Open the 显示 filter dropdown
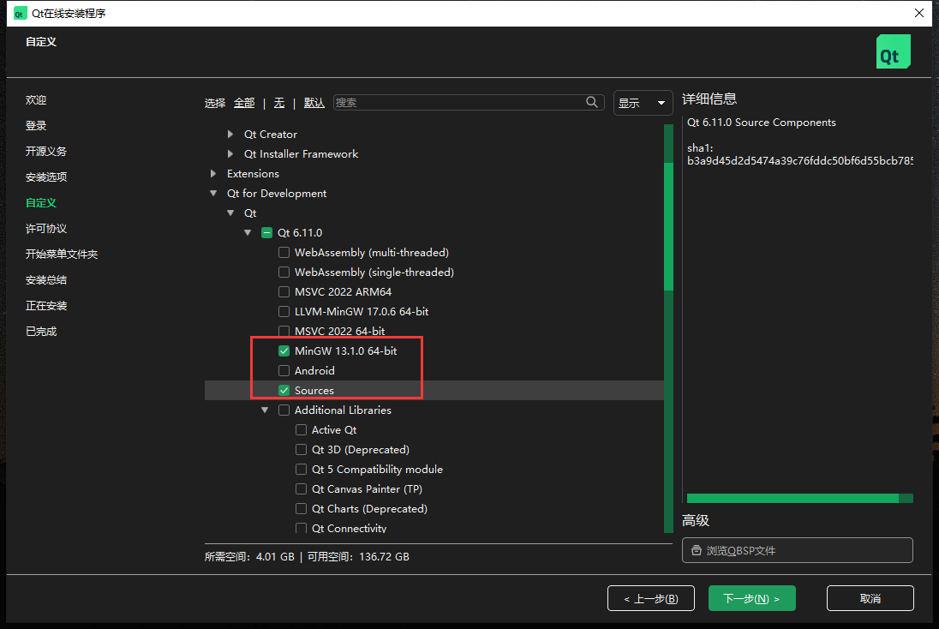Screen dimensions: 939x629 tap(643, 103)
